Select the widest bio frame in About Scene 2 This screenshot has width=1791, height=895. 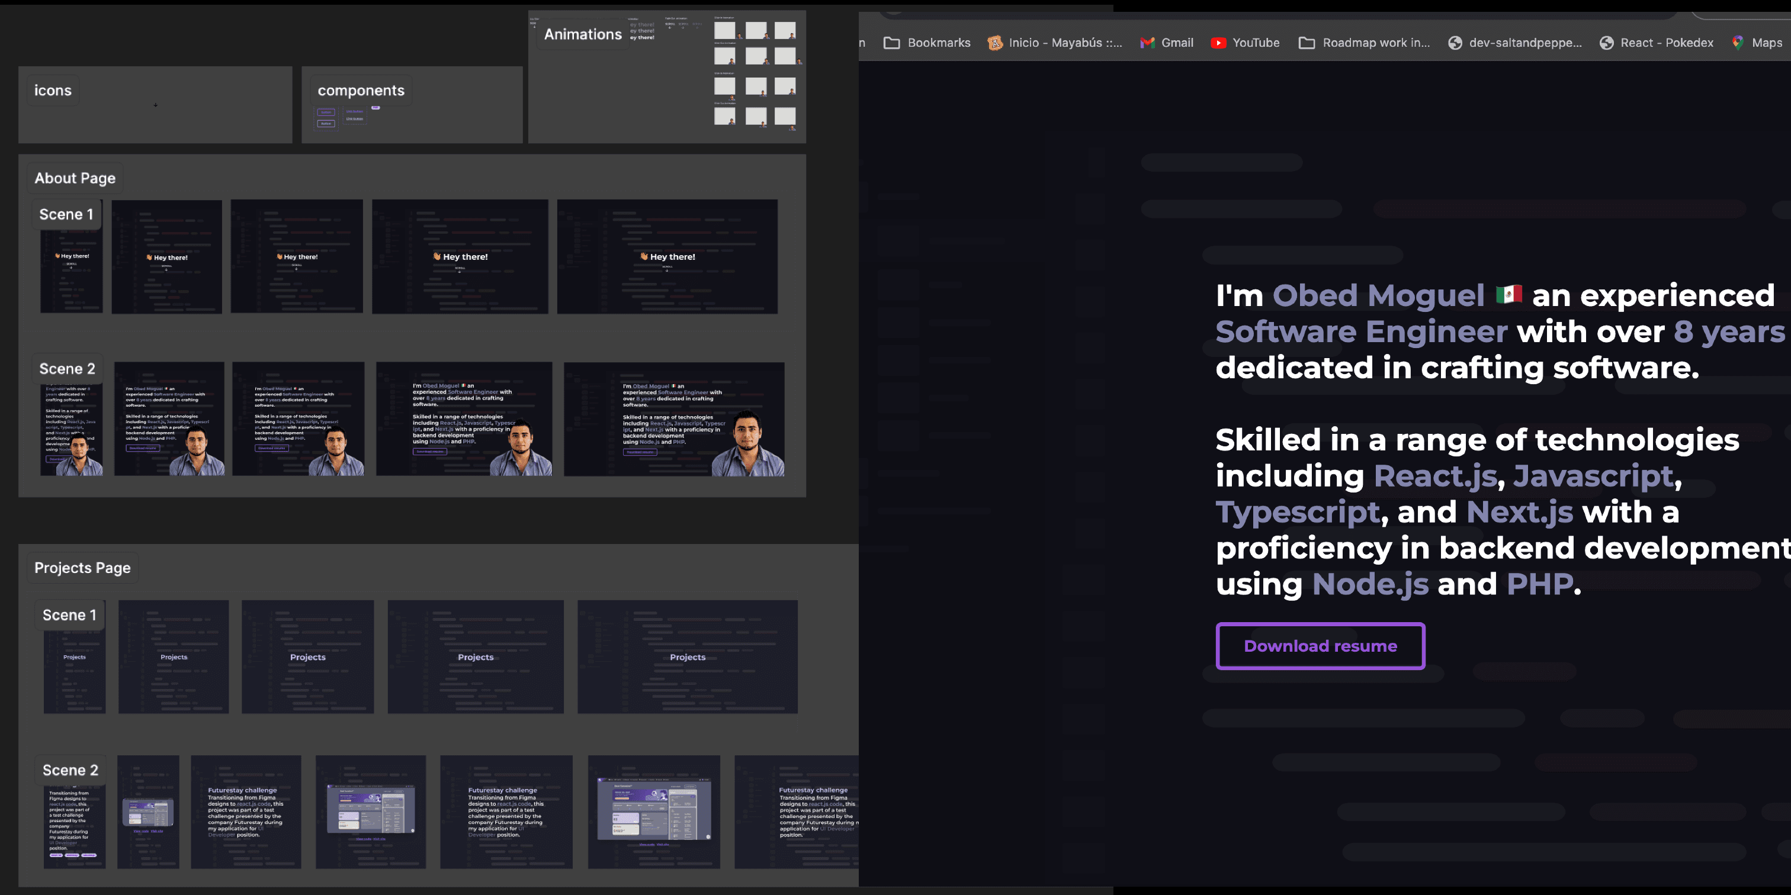pyautogui.click(x=674, y=419)
